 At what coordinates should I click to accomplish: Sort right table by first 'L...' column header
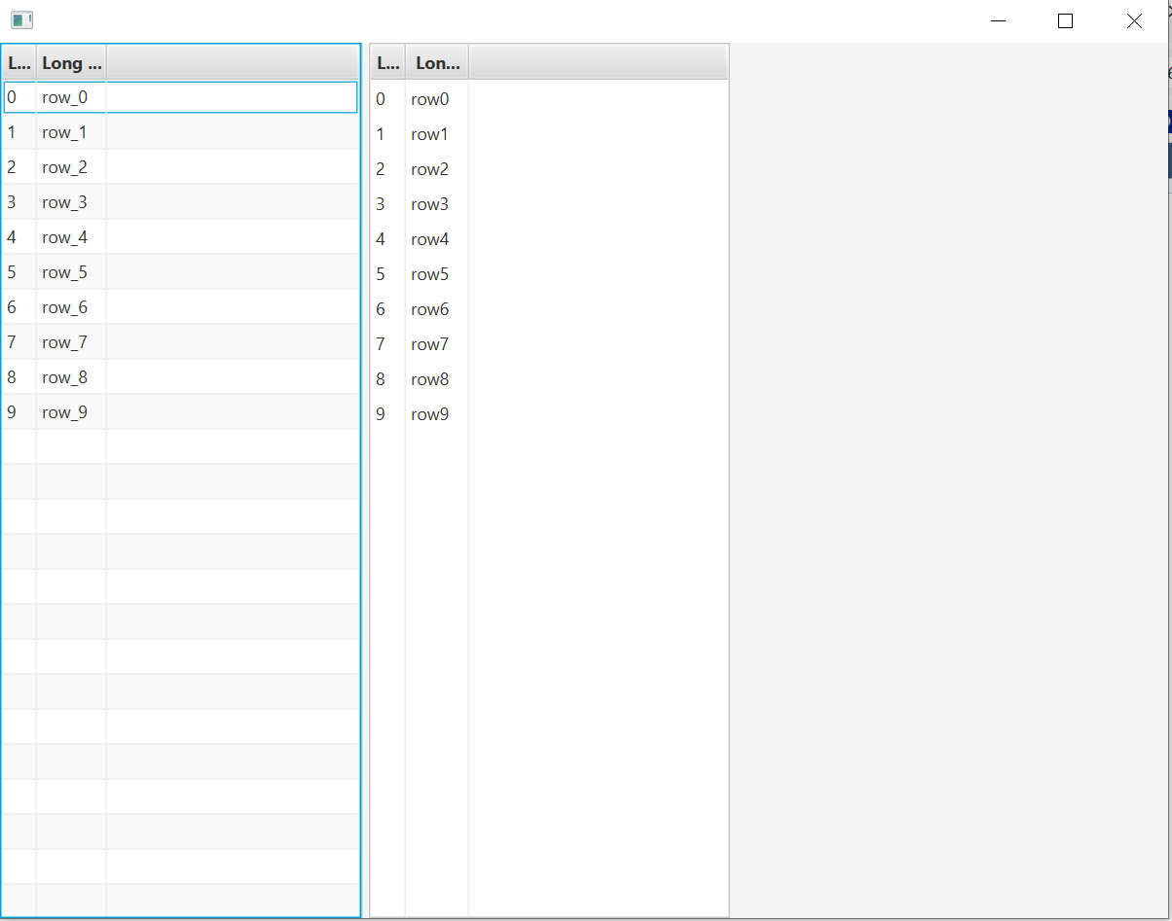pyautogui.click(x=387, y=63)
